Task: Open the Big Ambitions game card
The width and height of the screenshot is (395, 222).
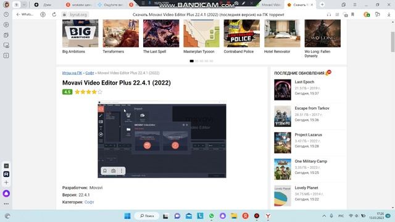Action: pyautogui.click(x=80, y=37)
